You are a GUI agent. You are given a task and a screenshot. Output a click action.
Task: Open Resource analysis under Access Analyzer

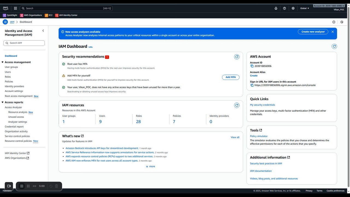[x=18, y=112]
